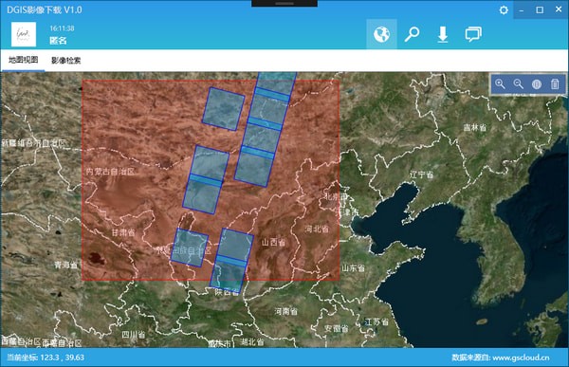The image size is (569, 367).
Task: Switch to the 影像检索 tab
Action: coord(65,61)
